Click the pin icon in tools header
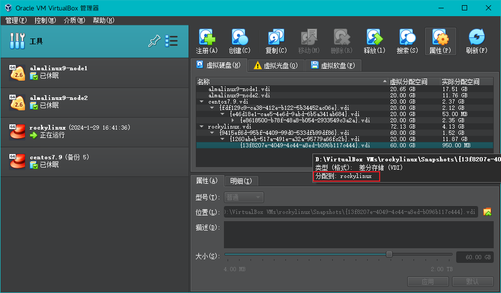The image size is (501, 293). [154, 41]
